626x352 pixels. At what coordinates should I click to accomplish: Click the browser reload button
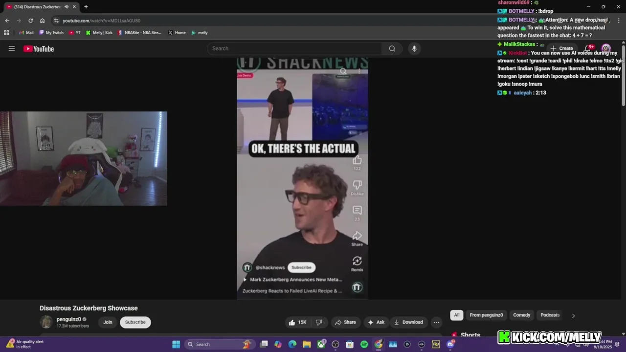(x=30, y=21)
